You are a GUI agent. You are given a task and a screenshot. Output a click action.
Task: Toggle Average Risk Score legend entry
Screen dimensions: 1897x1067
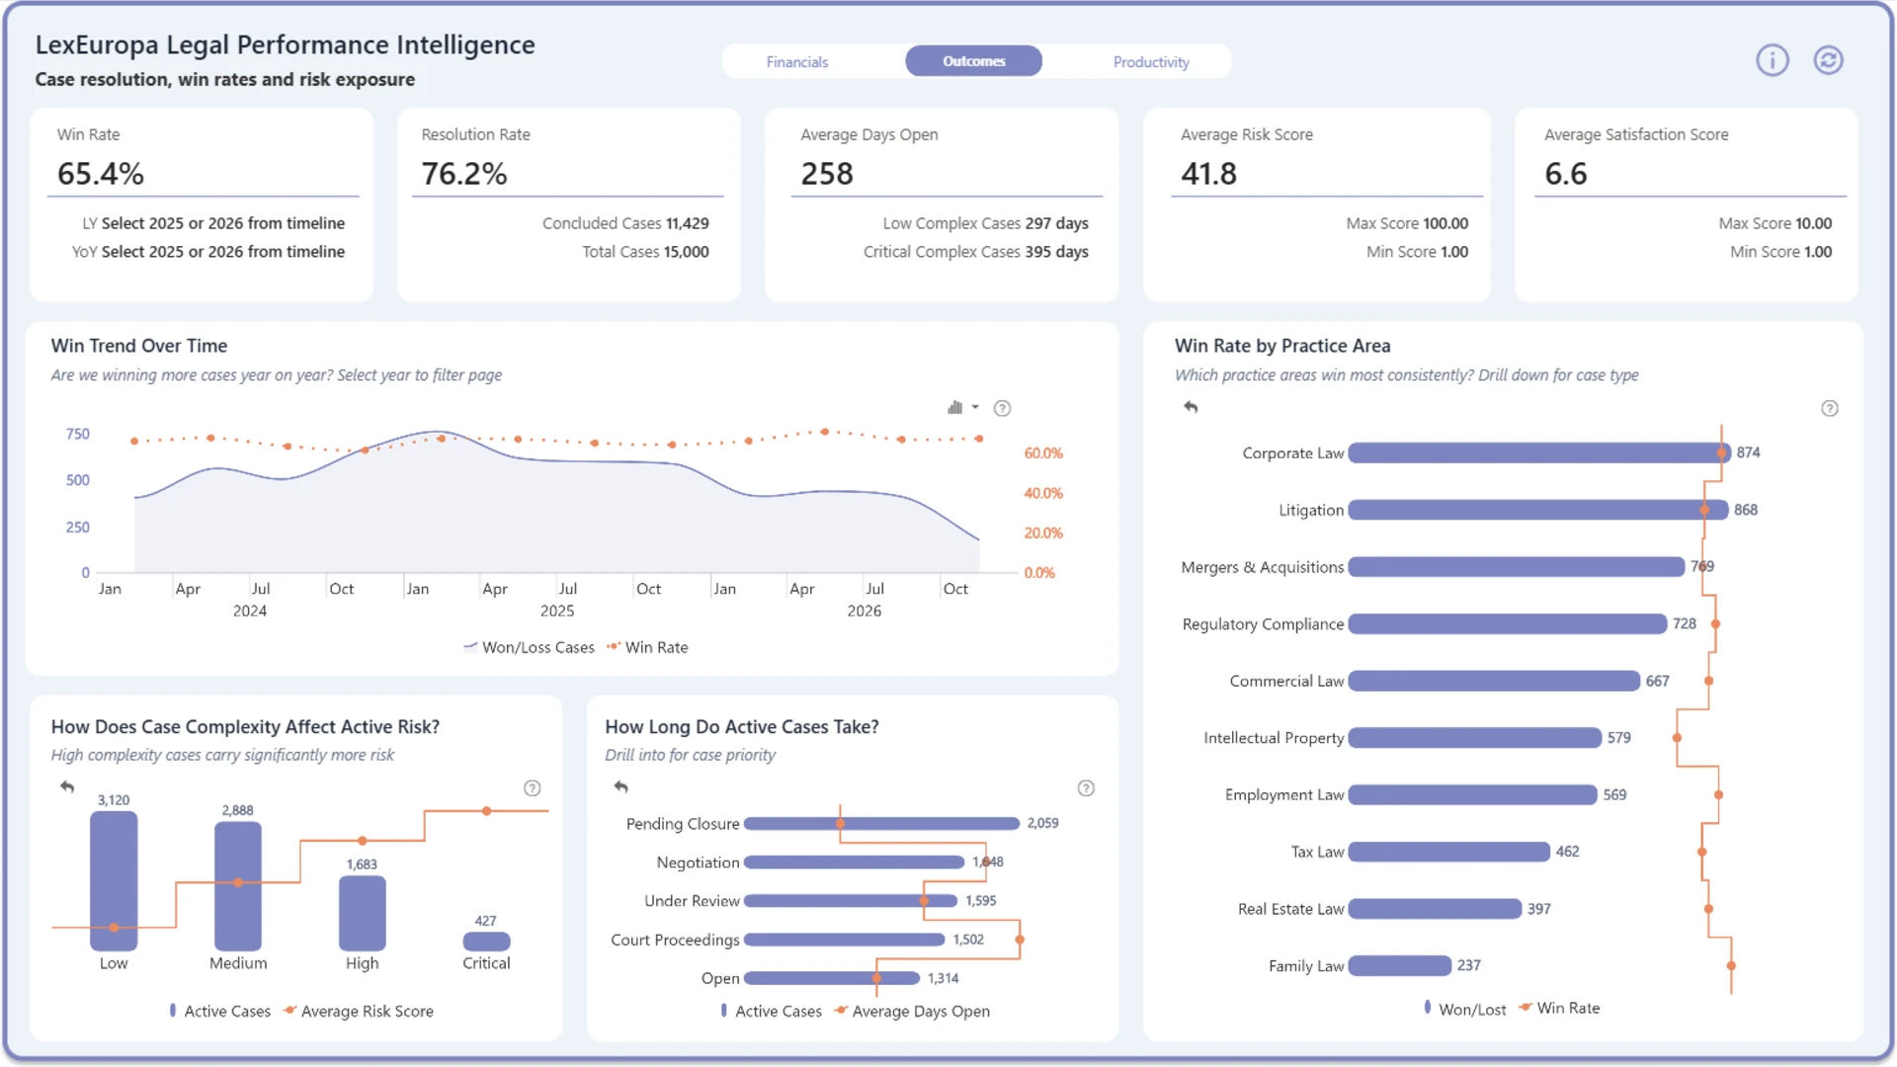359,1011
